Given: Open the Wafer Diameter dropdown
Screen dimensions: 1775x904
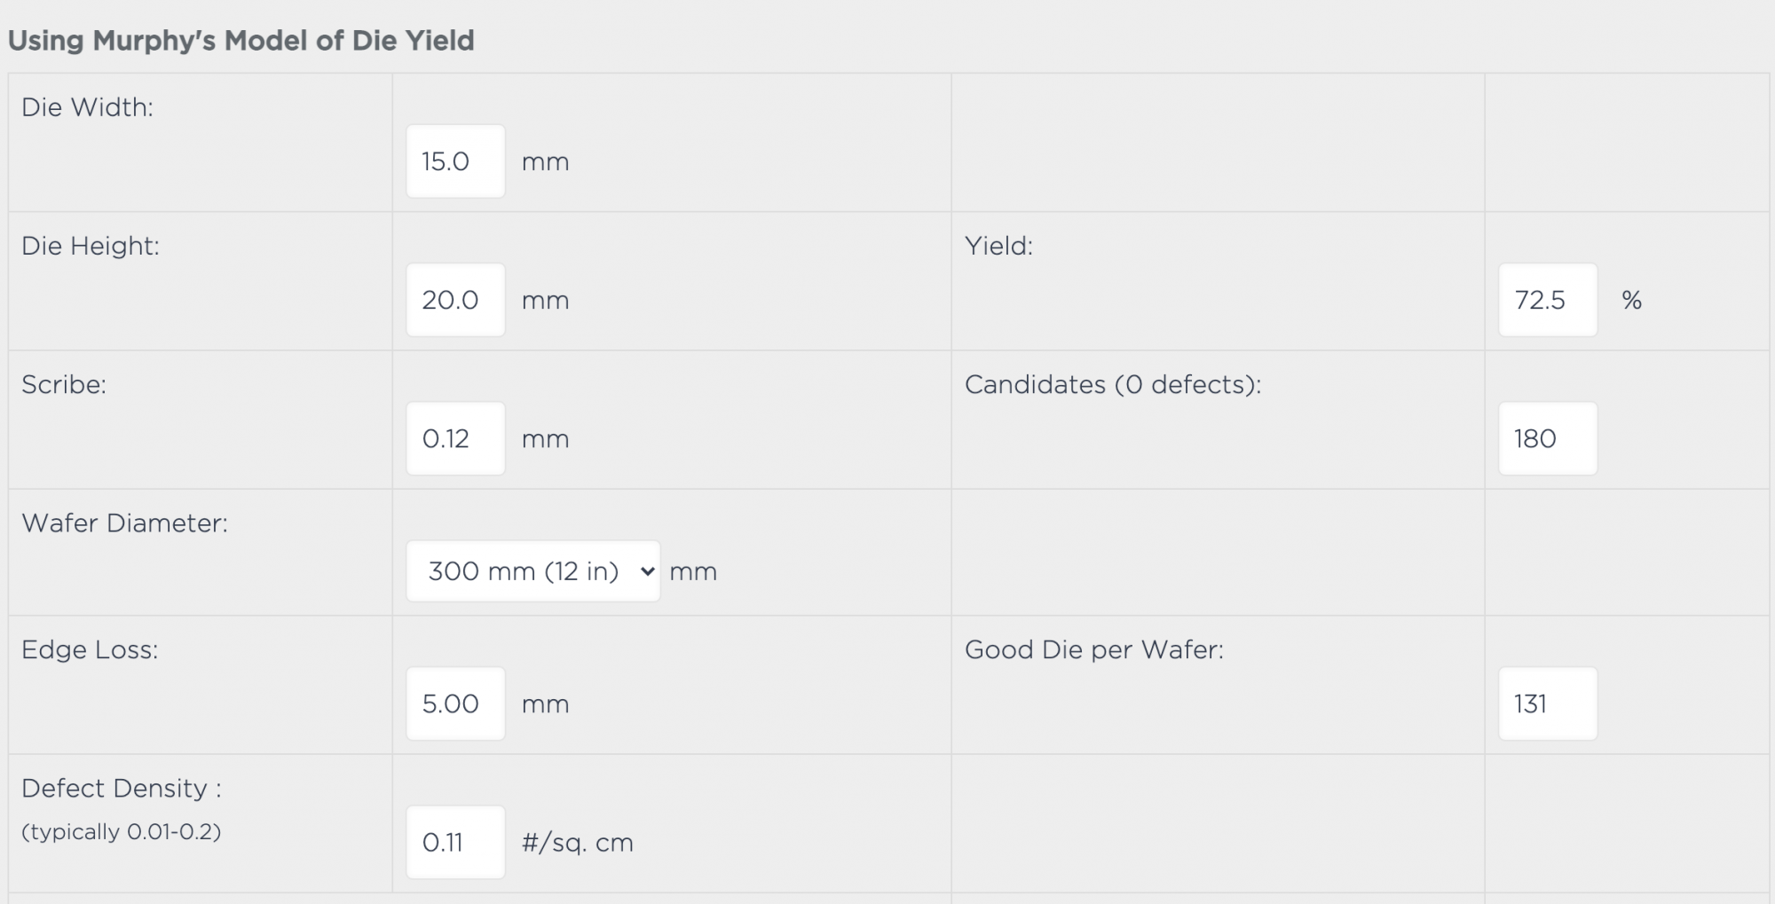Looking at the screenshot, I should (532, 570).
